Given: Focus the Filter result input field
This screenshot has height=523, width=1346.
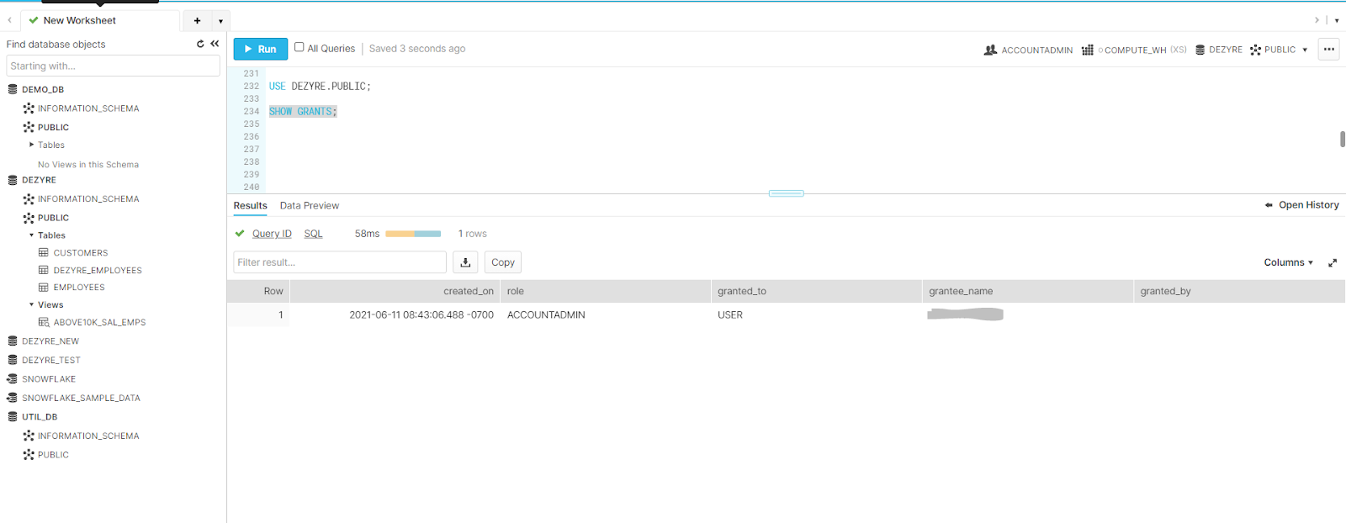Looking at the screenshot, I should 339,262.
